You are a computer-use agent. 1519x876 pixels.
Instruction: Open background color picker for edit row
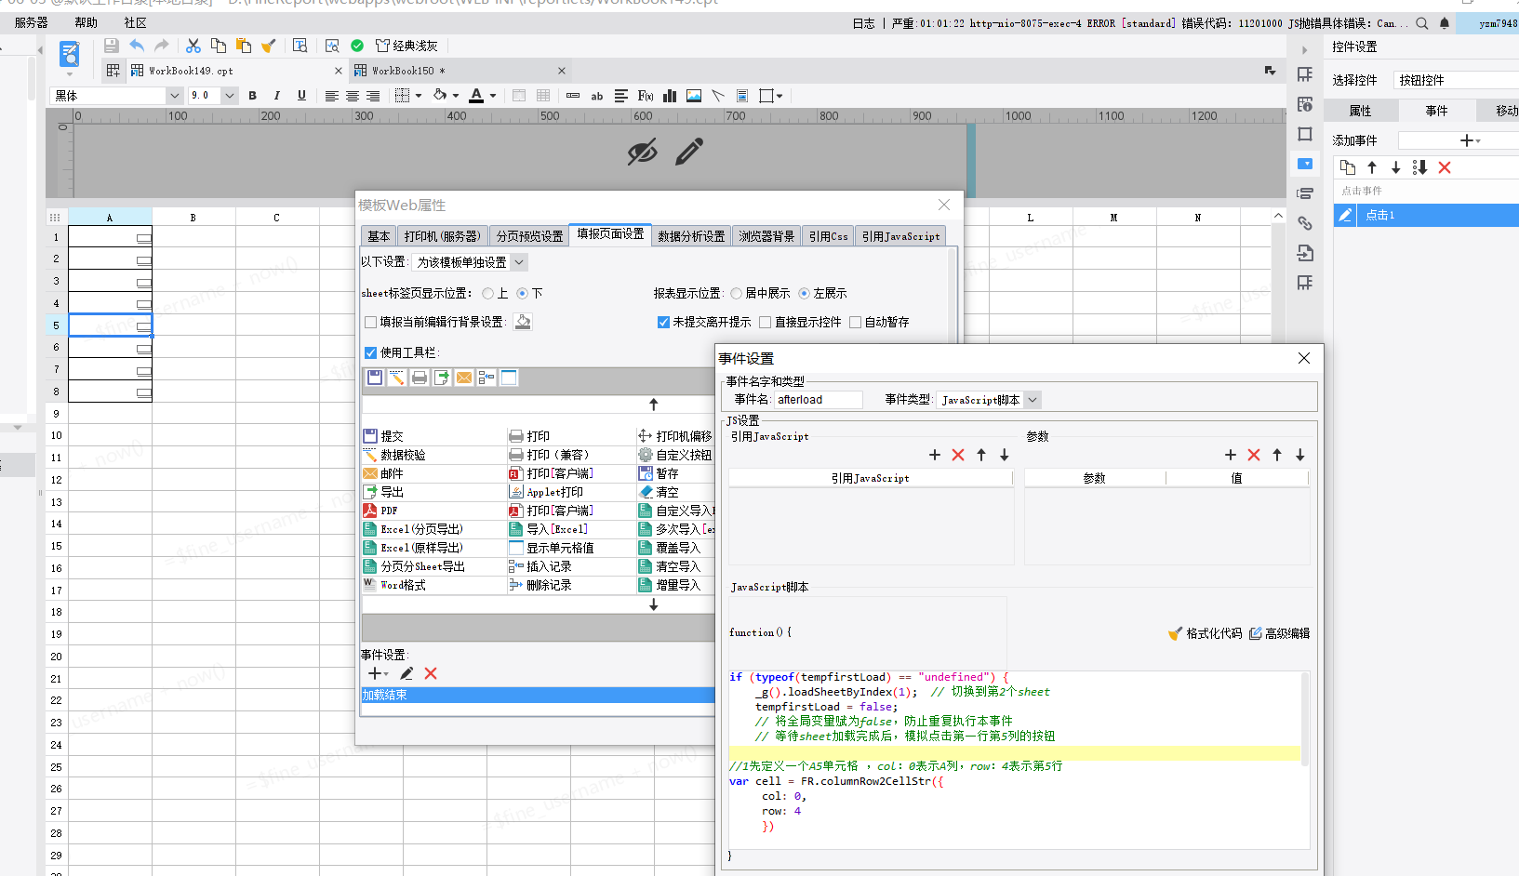click(524, 322)
